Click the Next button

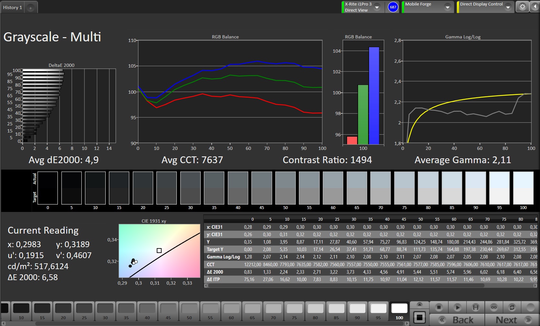[513, 320]
